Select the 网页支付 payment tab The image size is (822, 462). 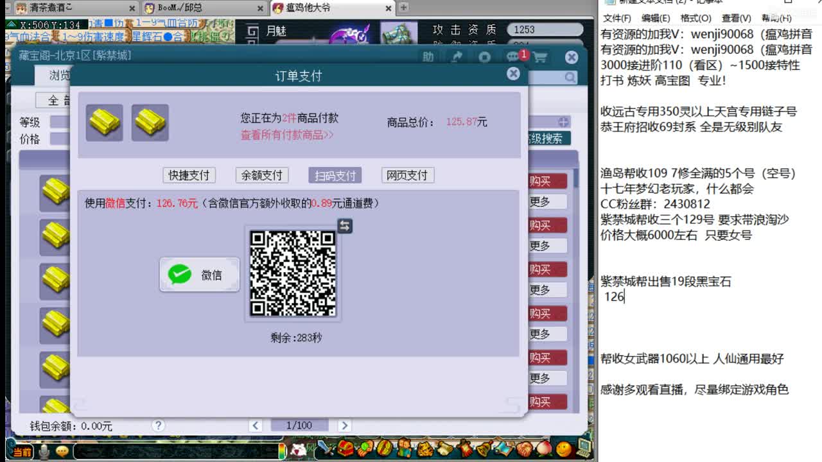407,175
